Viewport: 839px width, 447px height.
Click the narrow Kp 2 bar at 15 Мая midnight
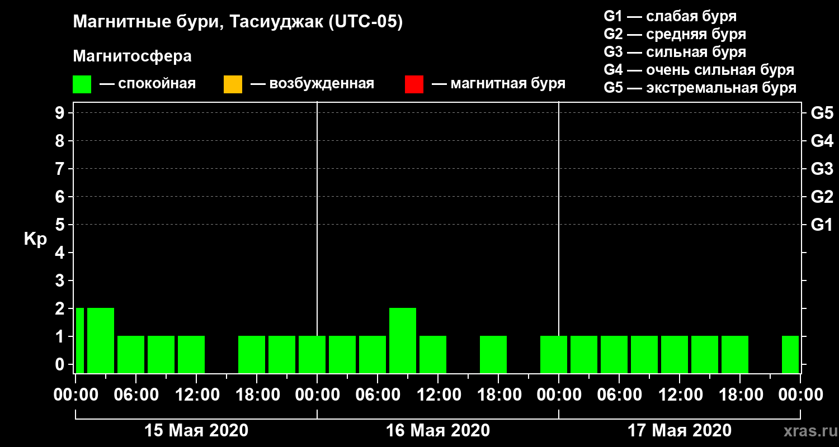(80, 341)
